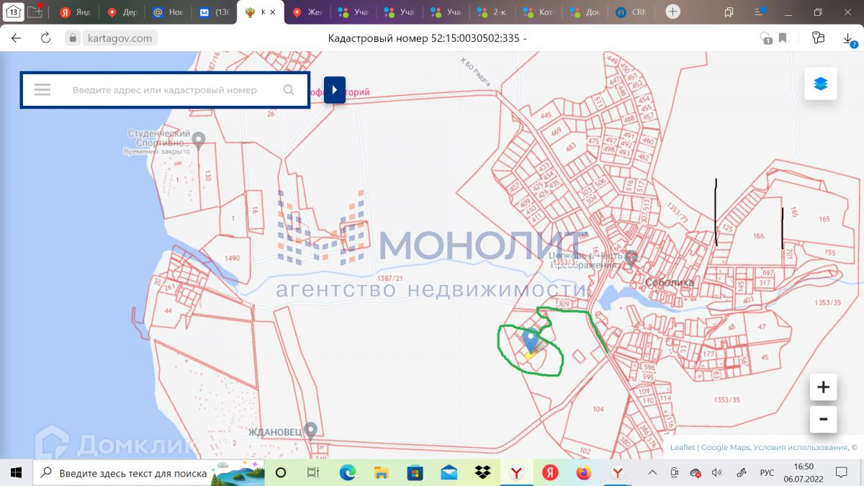Switch to the 2-к tab
Viewport: 864px width, 486px height.
(x=492, y=12)
